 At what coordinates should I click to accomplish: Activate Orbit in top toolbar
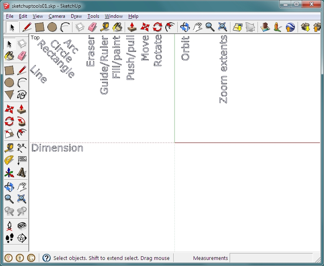pos(185,27)
